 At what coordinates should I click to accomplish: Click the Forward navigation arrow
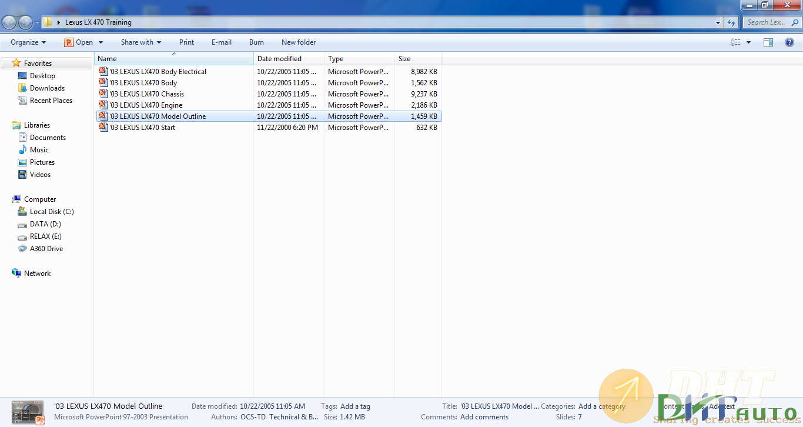(25, 22)
